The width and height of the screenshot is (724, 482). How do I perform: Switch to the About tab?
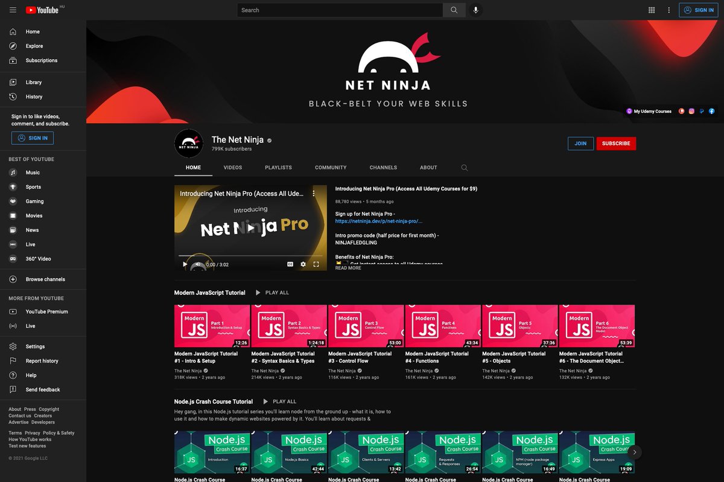click(x=428, y=168)
